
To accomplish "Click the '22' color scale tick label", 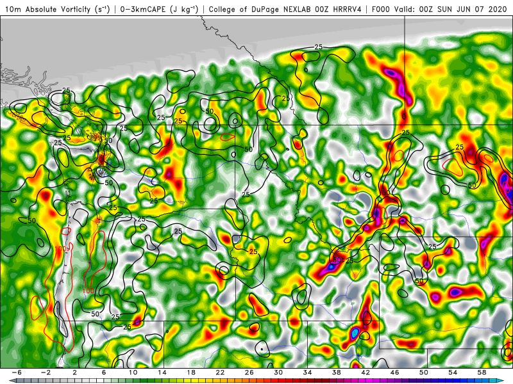I will 220,372.
